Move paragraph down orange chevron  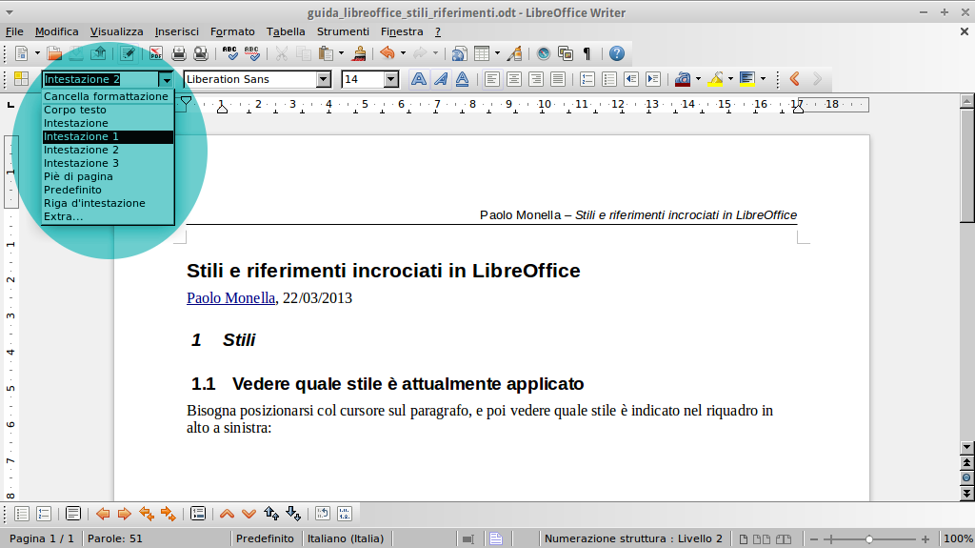[249, 514]
